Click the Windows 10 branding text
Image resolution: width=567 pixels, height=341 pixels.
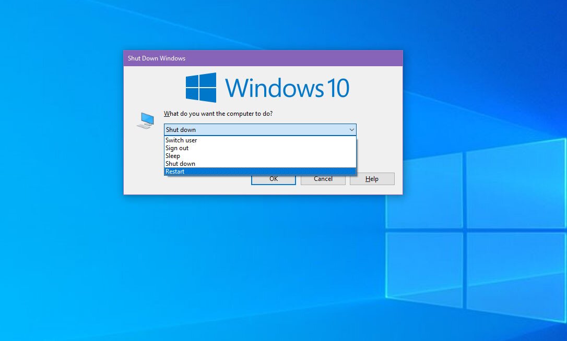click(287, 88)
